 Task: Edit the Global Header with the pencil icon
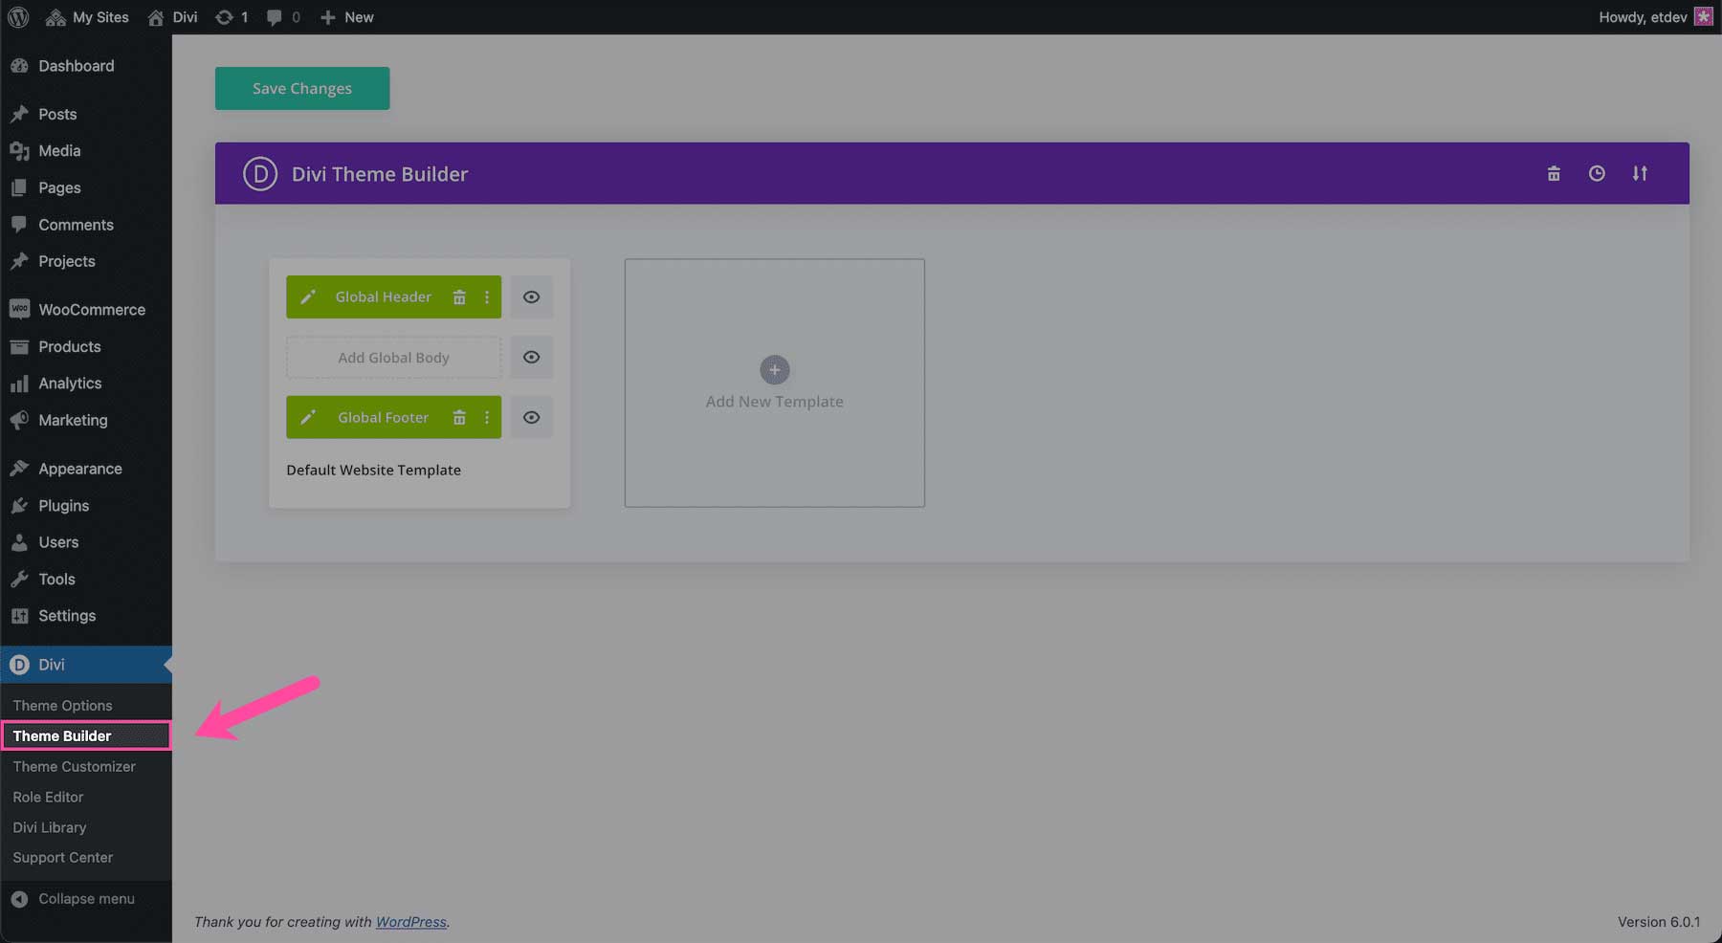pyautogui.click(x=308, y=296)
